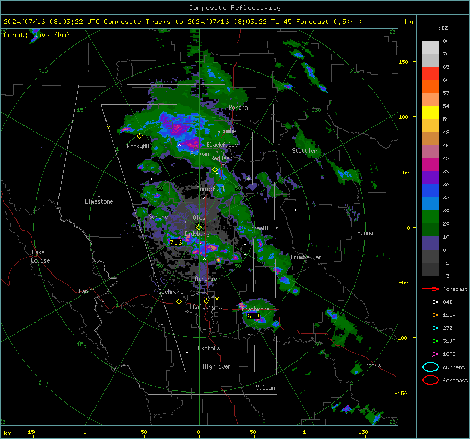Click the red forecast arrow in legend
The height and width of the screenshot is (439, 470).
click(x=430, y=289)
